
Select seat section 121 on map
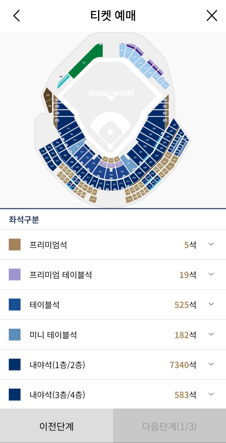pos(68,128)
